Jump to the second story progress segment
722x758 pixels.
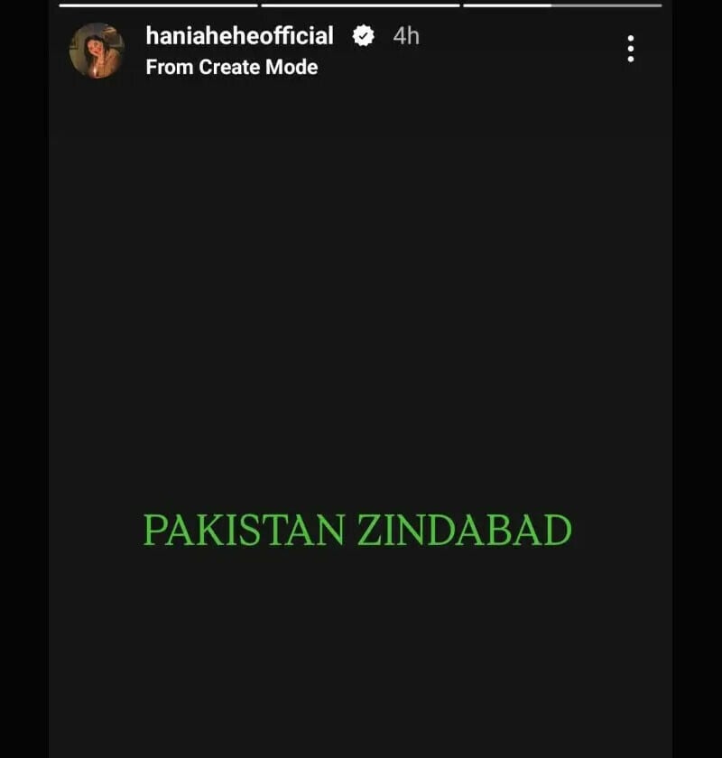pos(360,5)
